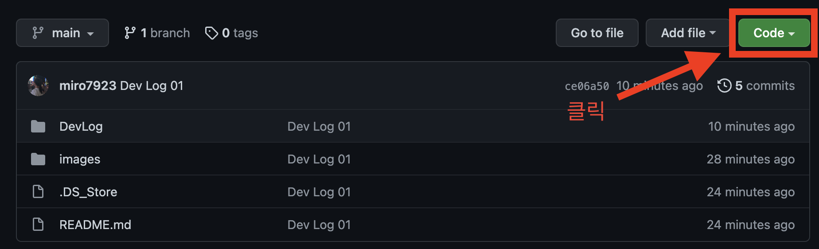Click the DevLog folder icon

[38, 126]
